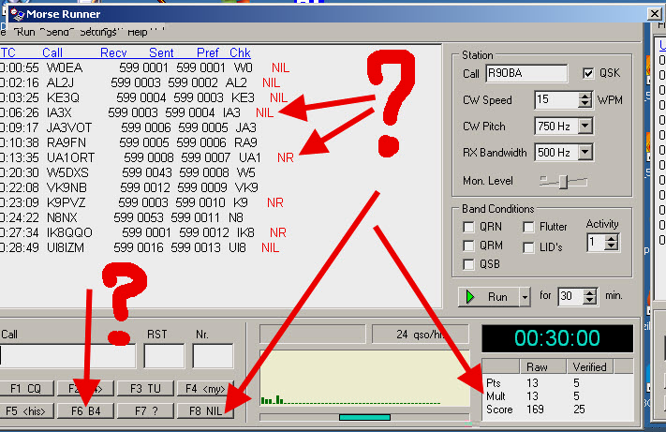Enable the QRM band condition checkbox
666x432 pixels.
click(469, 246)
